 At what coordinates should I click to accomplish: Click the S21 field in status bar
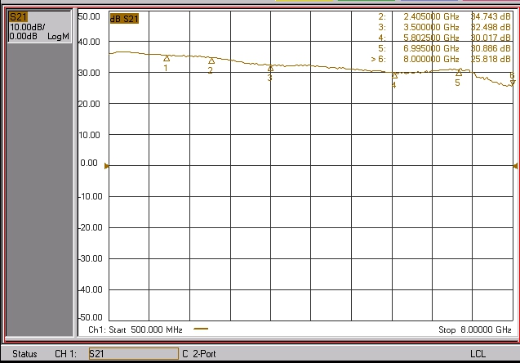click(132, 354)
